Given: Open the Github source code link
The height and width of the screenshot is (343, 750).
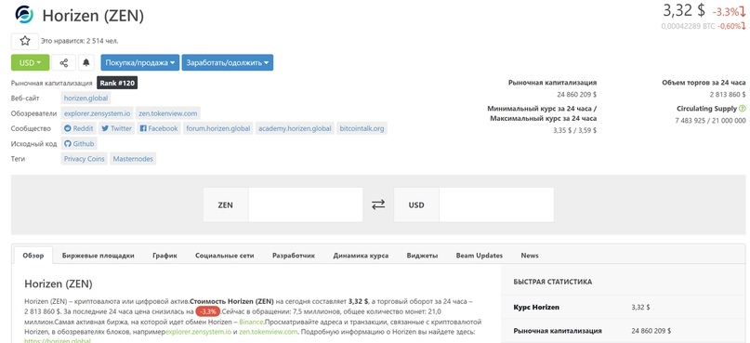Looking at the screenshot, I should click(x=79, y=143).
